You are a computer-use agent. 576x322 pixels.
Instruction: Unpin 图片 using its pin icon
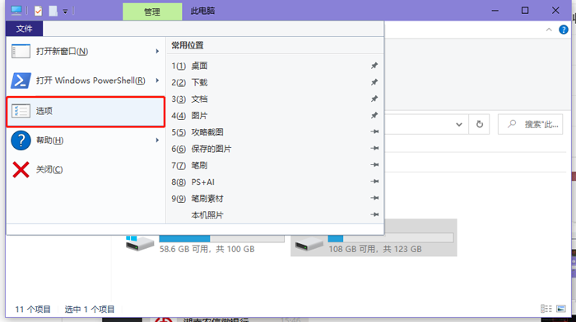tap(374, 116)
